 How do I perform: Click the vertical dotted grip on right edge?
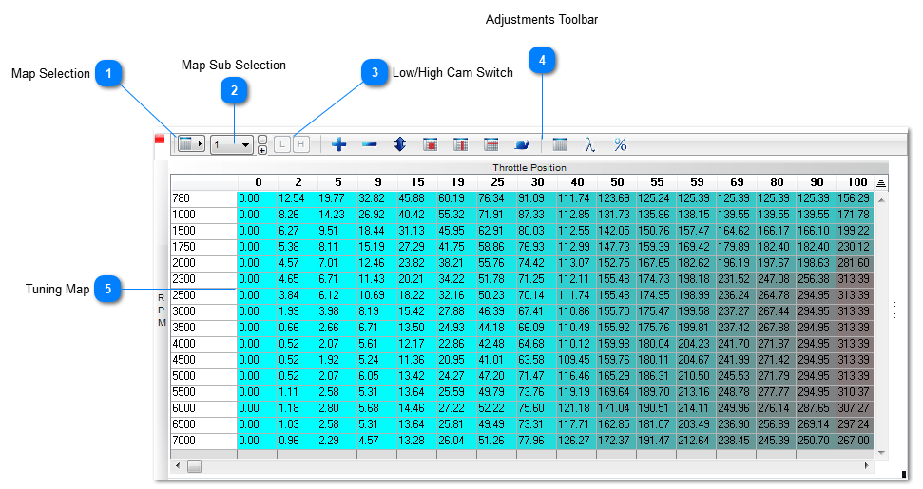coord(894,310)
